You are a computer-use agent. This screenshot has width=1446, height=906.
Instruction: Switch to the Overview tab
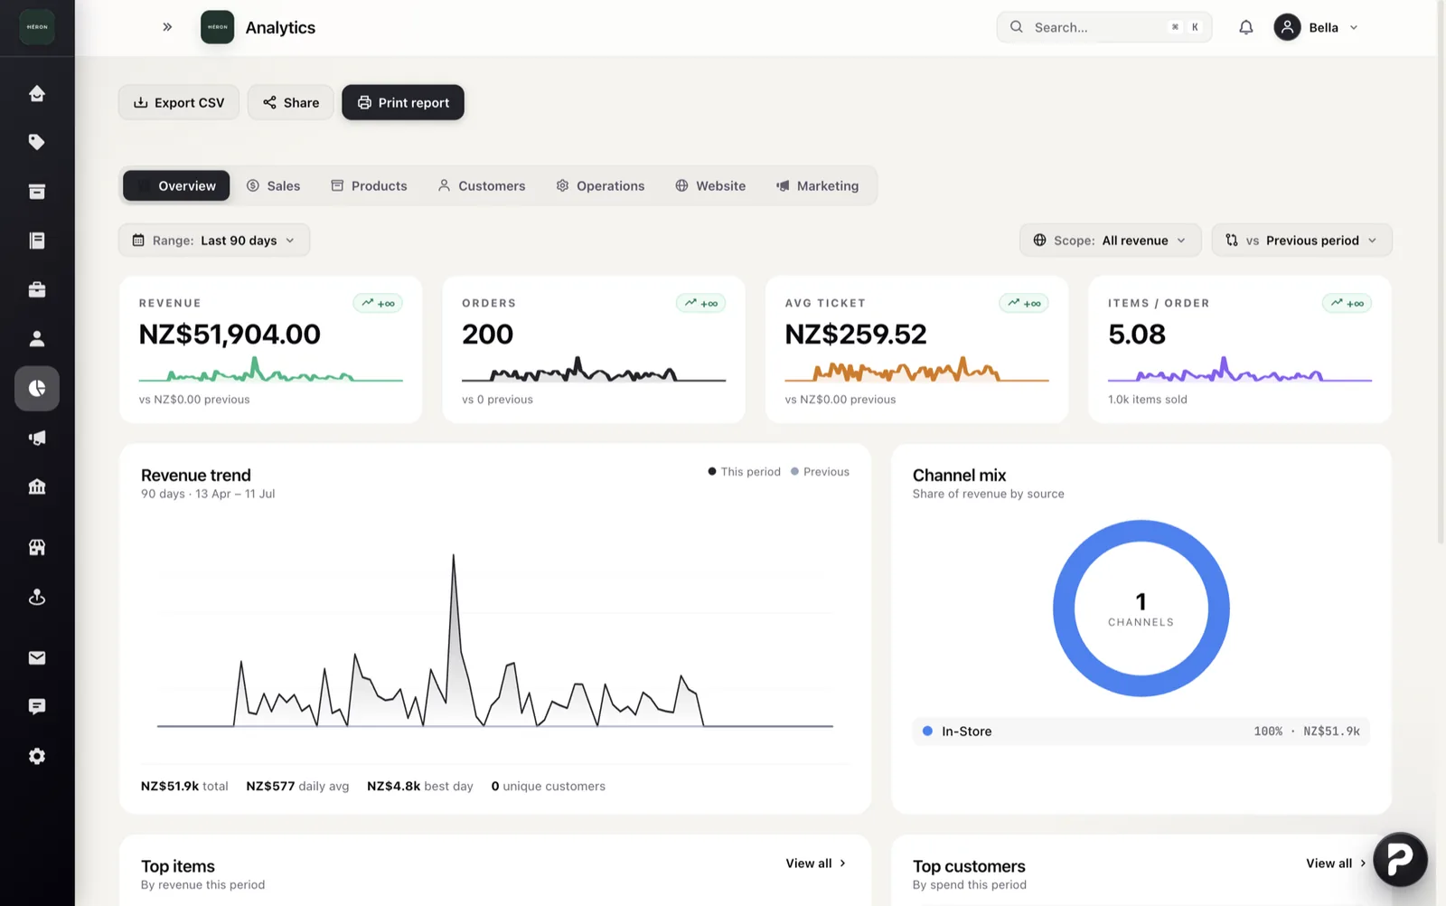[176, 185]
